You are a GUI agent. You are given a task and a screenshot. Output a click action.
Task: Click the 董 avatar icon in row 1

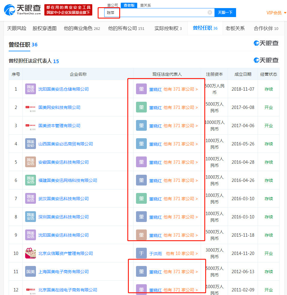coord(141,89)
